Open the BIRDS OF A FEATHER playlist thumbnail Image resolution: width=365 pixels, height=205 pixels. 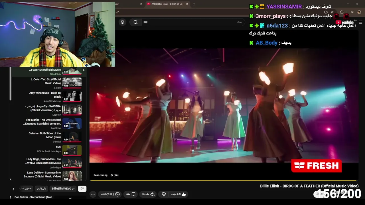[72, 71]
